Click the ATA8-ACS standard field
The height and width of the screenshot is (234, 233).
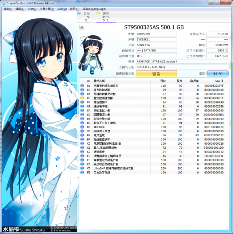point(182,62)
